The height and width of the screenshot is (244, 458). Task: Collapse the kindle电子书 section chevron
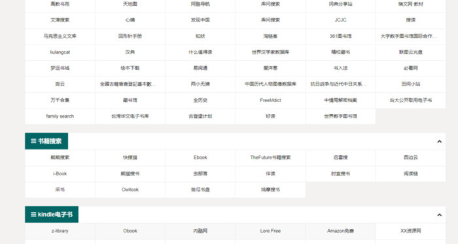click(x=439, y=215)
